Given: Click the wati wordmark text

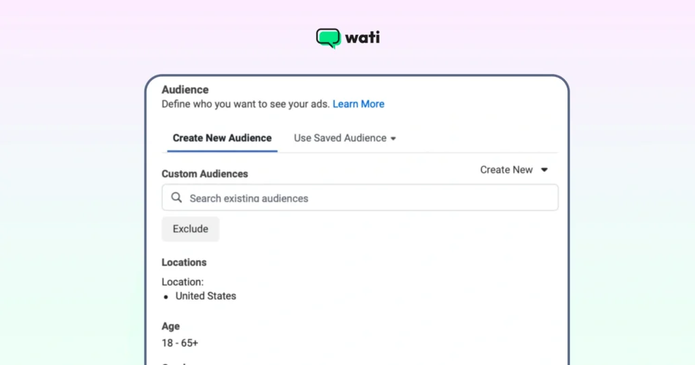Looking at the screenshot, I should 362,37.
